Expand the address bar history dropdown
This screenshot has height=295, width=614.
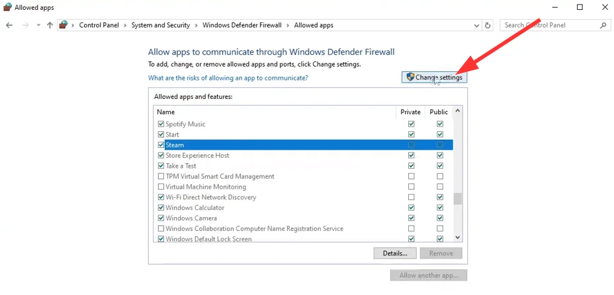(476, 25)
